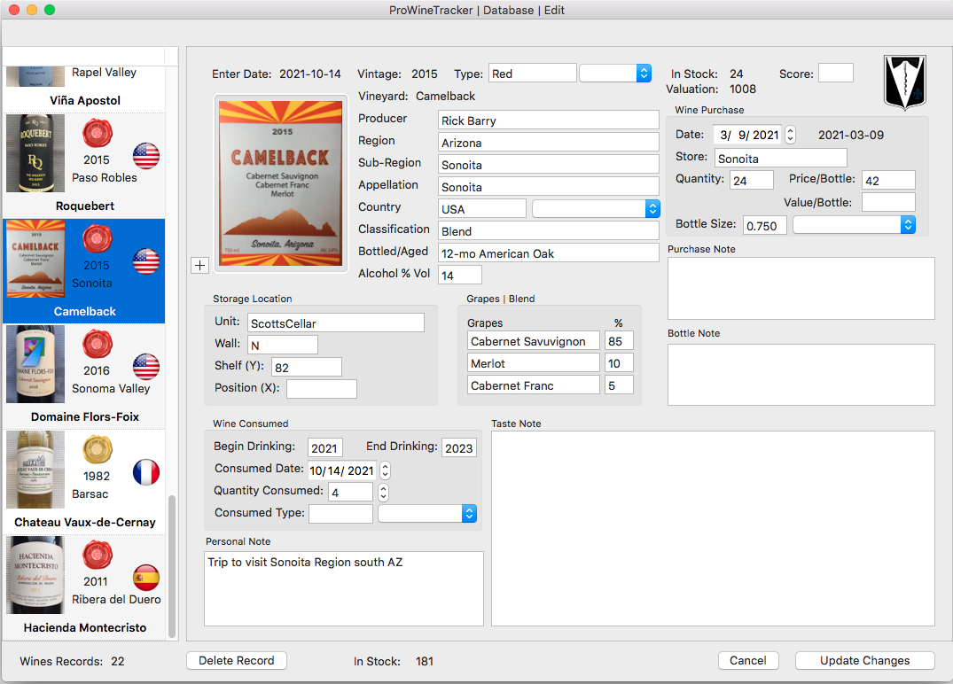Click the Quantity Consumed stepper
Screen dimensions: 953x684
coord(383,492)
